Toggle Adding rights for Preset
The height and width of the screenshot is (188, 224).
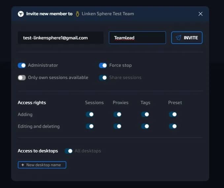[173, 114]
